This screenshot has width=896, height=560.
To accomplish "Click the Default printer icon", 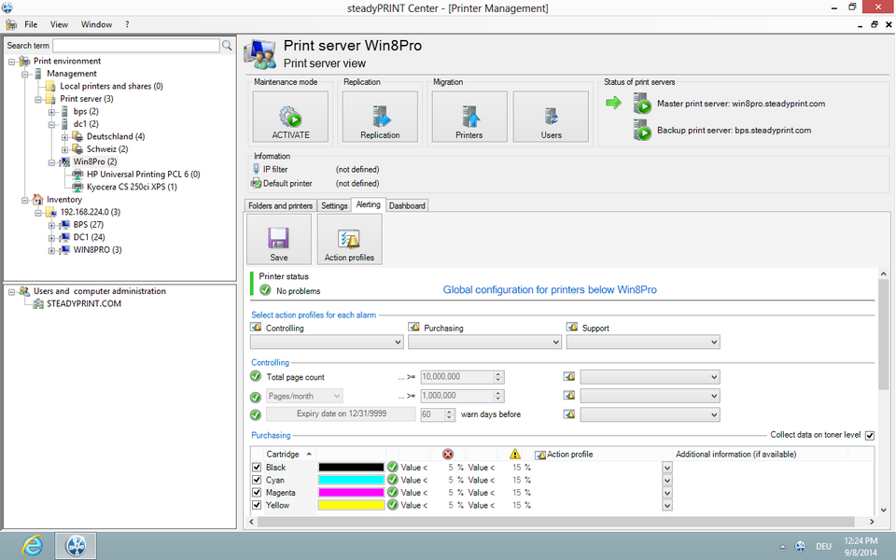I will coord(257,184).
